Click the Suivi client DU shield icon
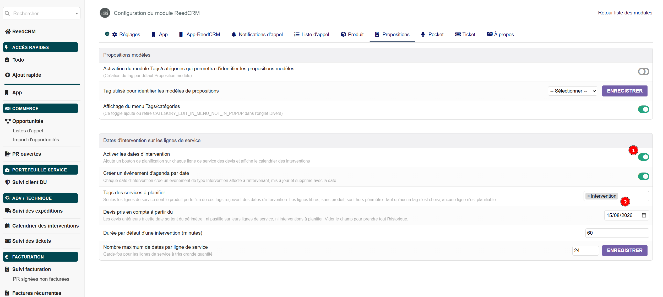 click(8, 182)
